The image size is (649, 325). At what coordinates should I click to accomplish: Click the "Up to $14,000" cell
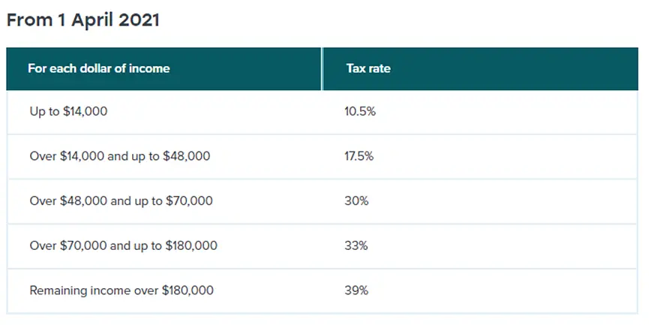point(68,112)
